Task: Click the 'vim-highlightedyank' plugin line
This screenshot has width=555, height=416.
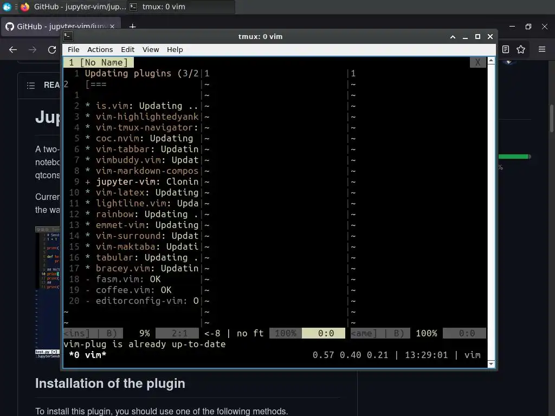Action: click(x=141, y=117)
